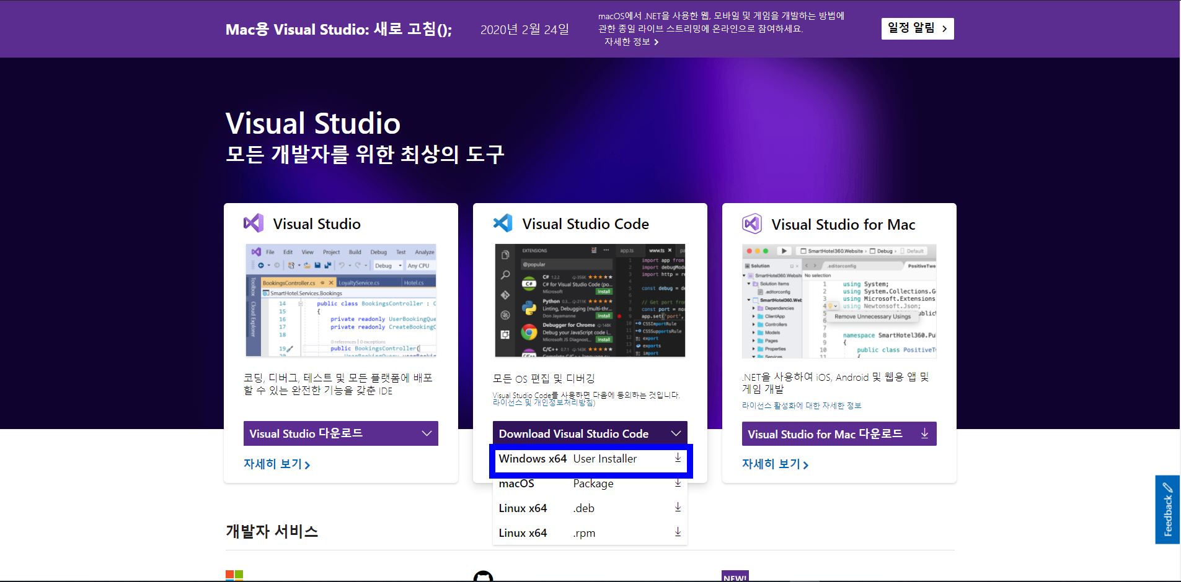The width and height of the screenshot is (1181, 582).
Task: Click the NEW! badge at page bottom
Action: click(735, 576)
